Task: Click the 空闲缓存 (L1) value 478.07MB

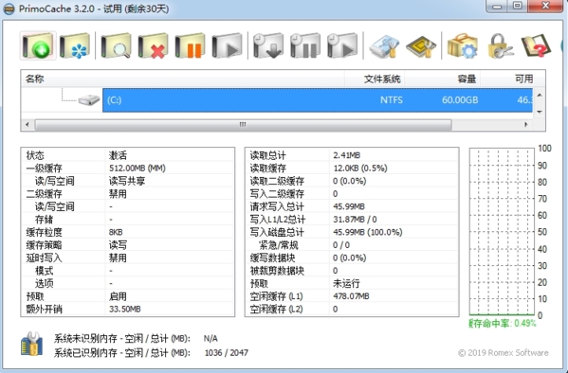Action: (x=351, y=296)
